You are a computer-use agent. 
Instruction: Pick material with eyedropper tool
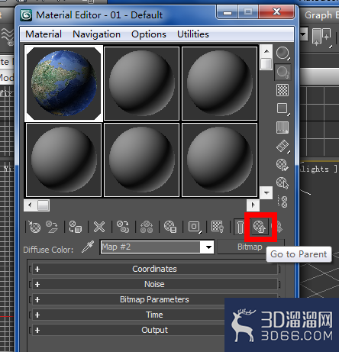tap(88, 247)
